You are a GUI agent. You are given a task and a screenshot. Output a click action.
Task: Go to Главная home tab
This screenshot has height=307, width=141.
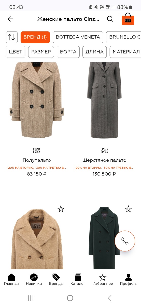point(11,280)
